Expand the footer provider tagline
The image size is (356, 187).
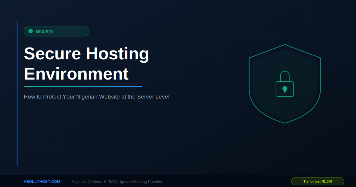point(117,181)
